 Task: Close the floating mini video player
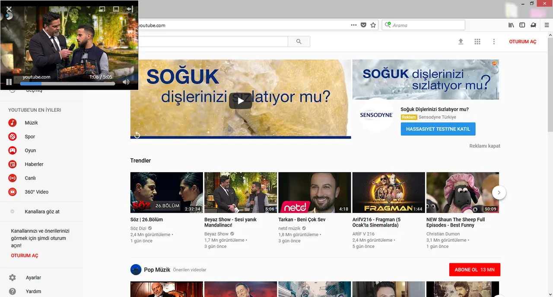point(9,9)
